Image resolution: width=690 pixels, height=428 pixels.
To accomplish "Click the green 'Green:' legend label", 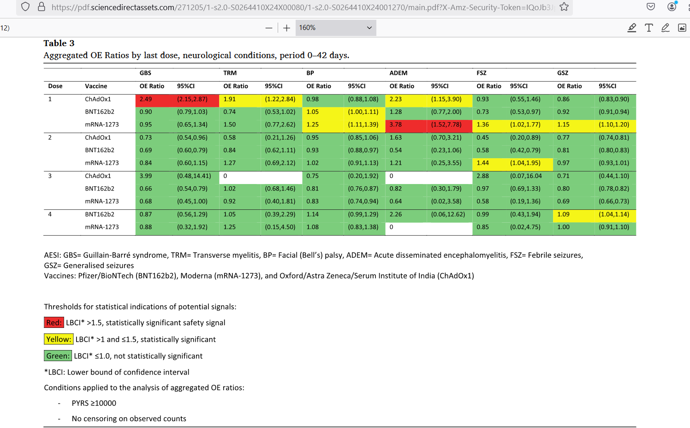I will coord(58,356).
